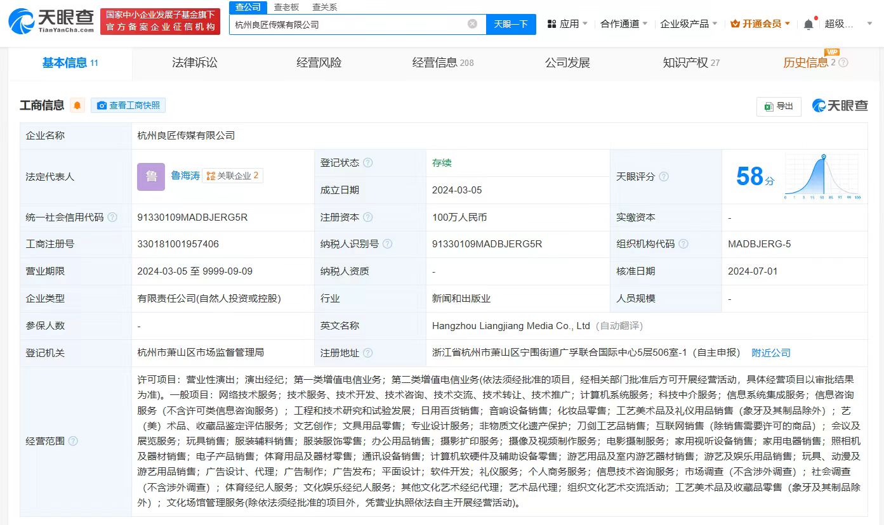Click the Excel export icon on 导出 button
The image size is (884, 525).
(770, 106)
